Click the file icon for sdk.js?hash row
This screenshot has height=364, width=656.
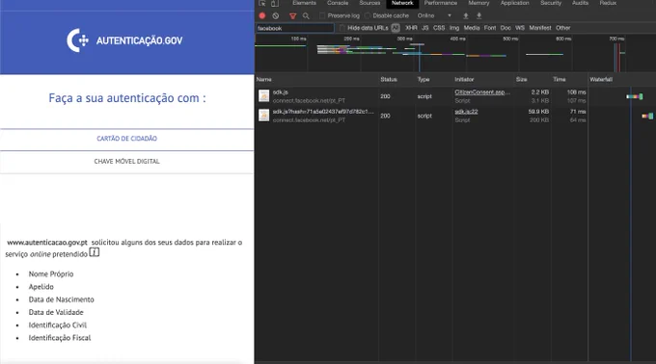(263, 116)
